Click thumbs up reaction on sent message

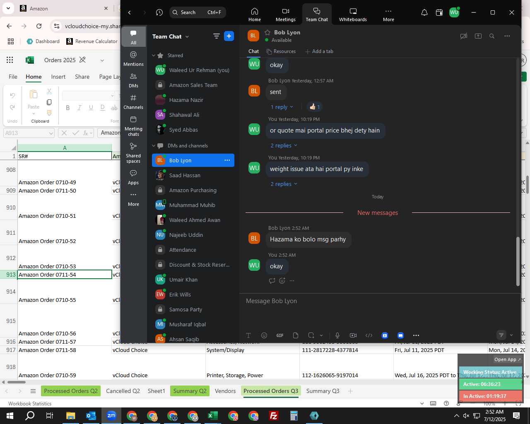[314, 107]
